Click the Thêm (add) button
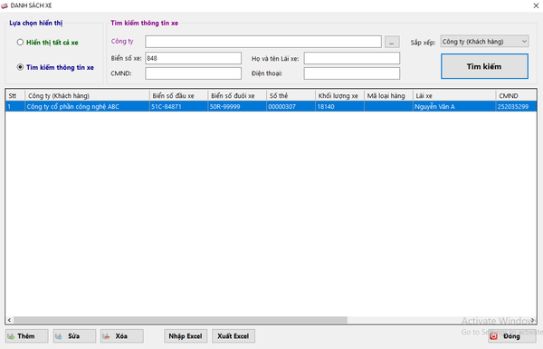Viewport: 543px width, 349px height. pos(26,336)
